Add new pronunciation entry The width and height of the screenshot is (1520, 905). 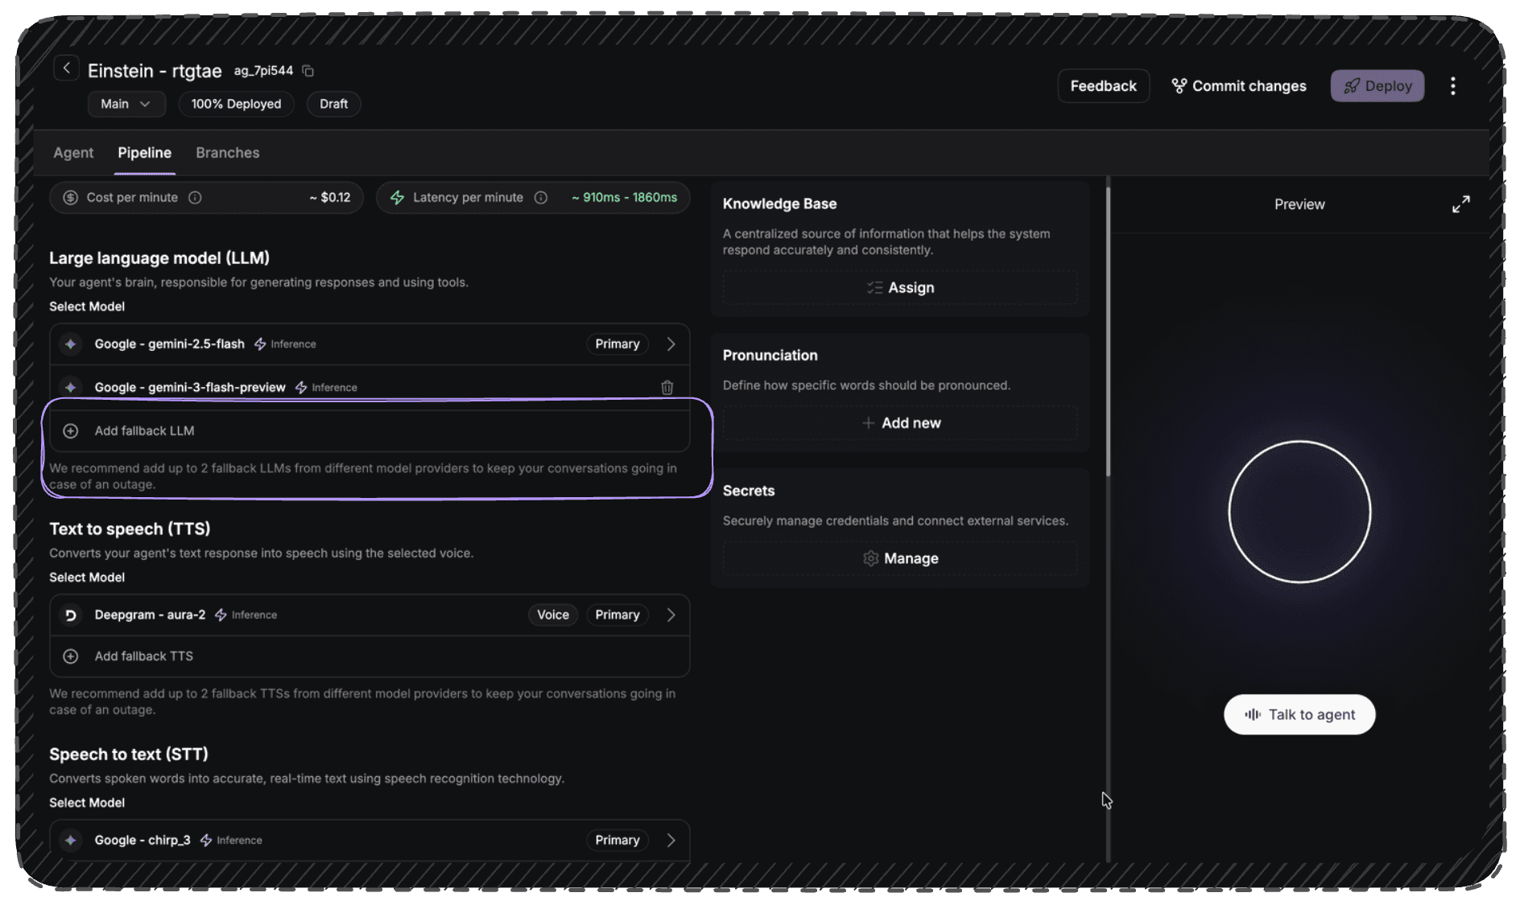[900, 423]
